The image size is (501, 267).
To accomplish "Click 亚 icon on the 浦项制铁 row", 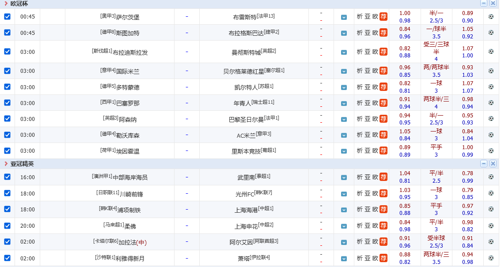I will point(367,209).
